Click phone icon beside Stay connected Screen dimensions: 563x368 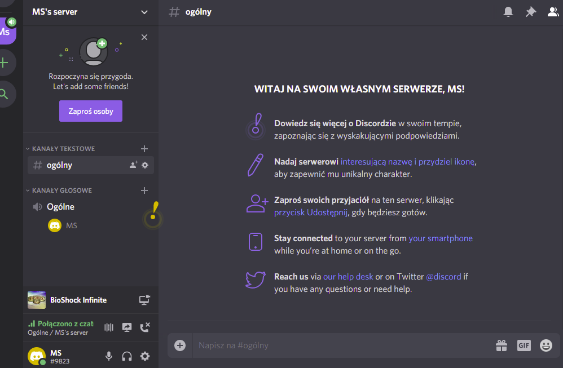[x=256, y=242]
